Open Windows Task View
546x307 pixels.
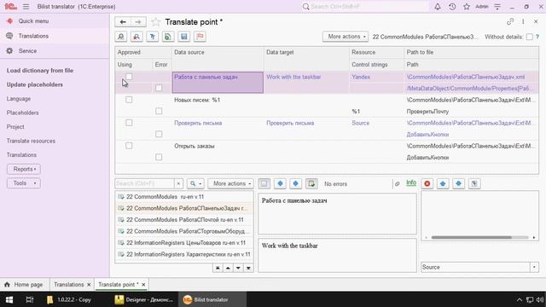coord(30,299)
